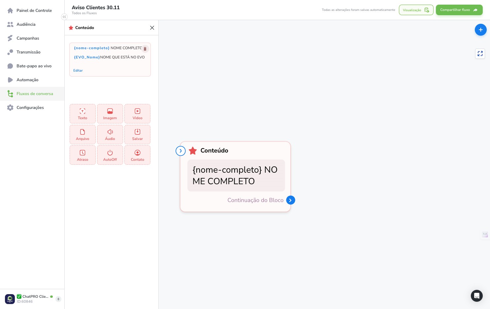Open the account switcher dropdown arrows
Viewport: 490px width, 309px height.
pos(58,299)
